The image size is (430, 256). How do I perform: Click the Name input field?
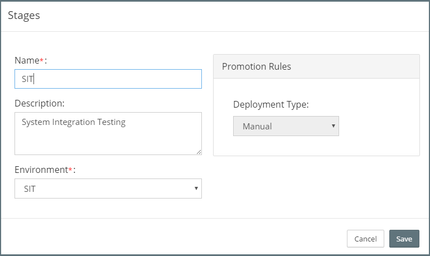pyautogui.click(x=108, y=79)
